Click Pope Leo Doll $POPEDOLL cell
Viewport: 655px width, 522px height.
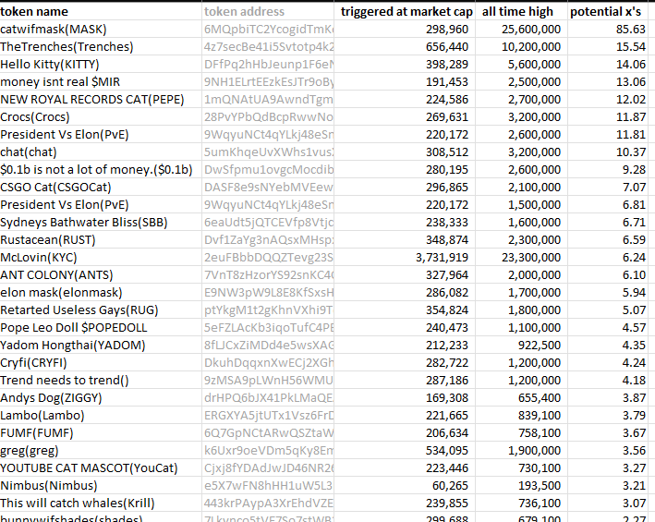click(x=101, y=327)
